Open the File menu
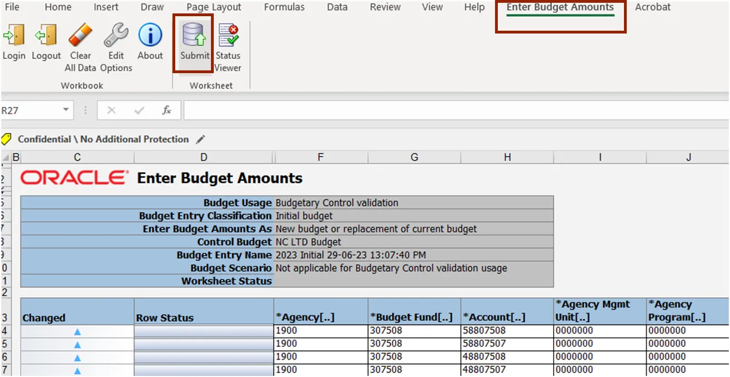 pyautogui.click(x=12, y=7)
